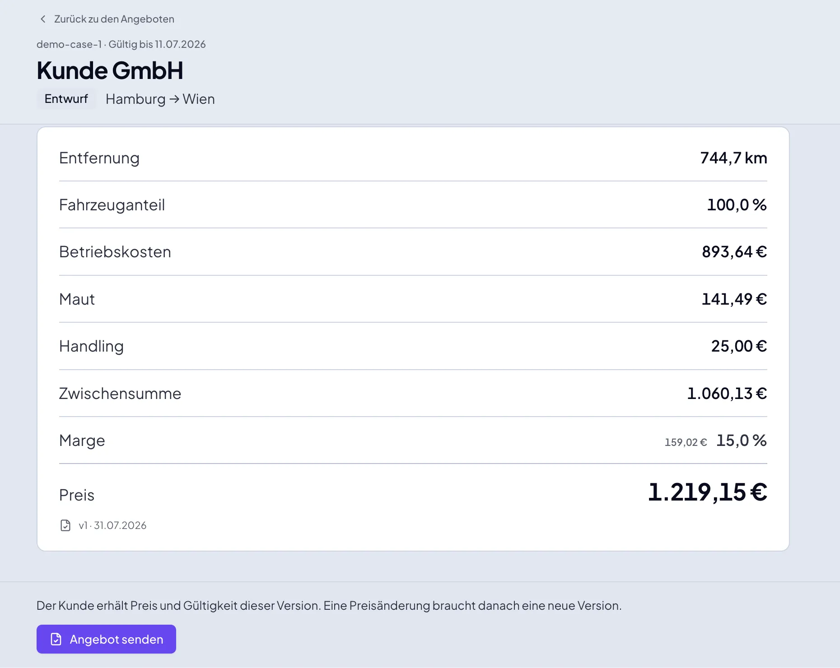The height and width of the screenshot is (668, 840).
Task: Select the Entwurf status badge
Action: [x=66, y=99]
